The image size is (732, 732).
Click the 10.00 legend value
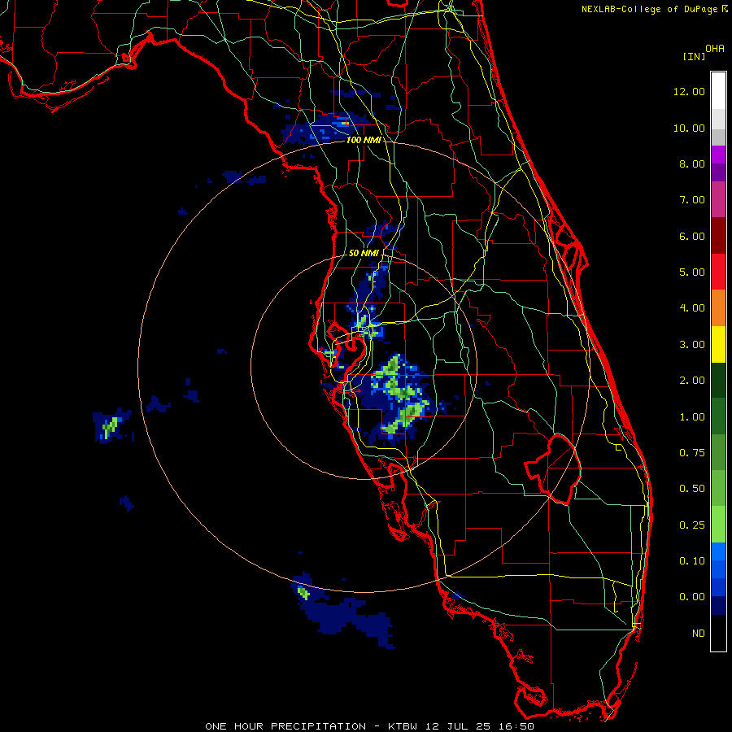click(x=689, y=128)
